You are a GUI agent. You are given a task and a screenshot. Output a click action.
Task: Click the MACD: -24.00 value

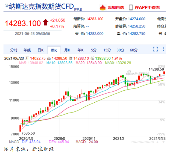pyautogui.click(x=87, y=142)
